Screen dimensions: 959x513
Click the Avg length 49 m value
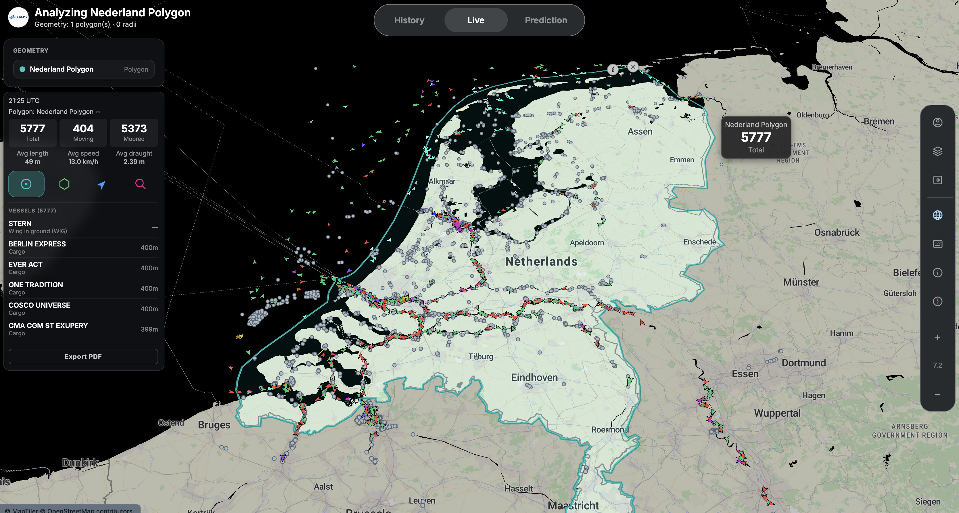32,162
